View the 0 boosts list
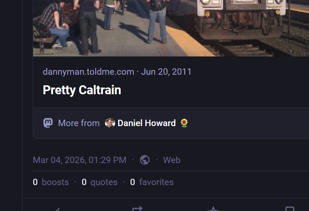Screen dimensions: 309x211 51,182
